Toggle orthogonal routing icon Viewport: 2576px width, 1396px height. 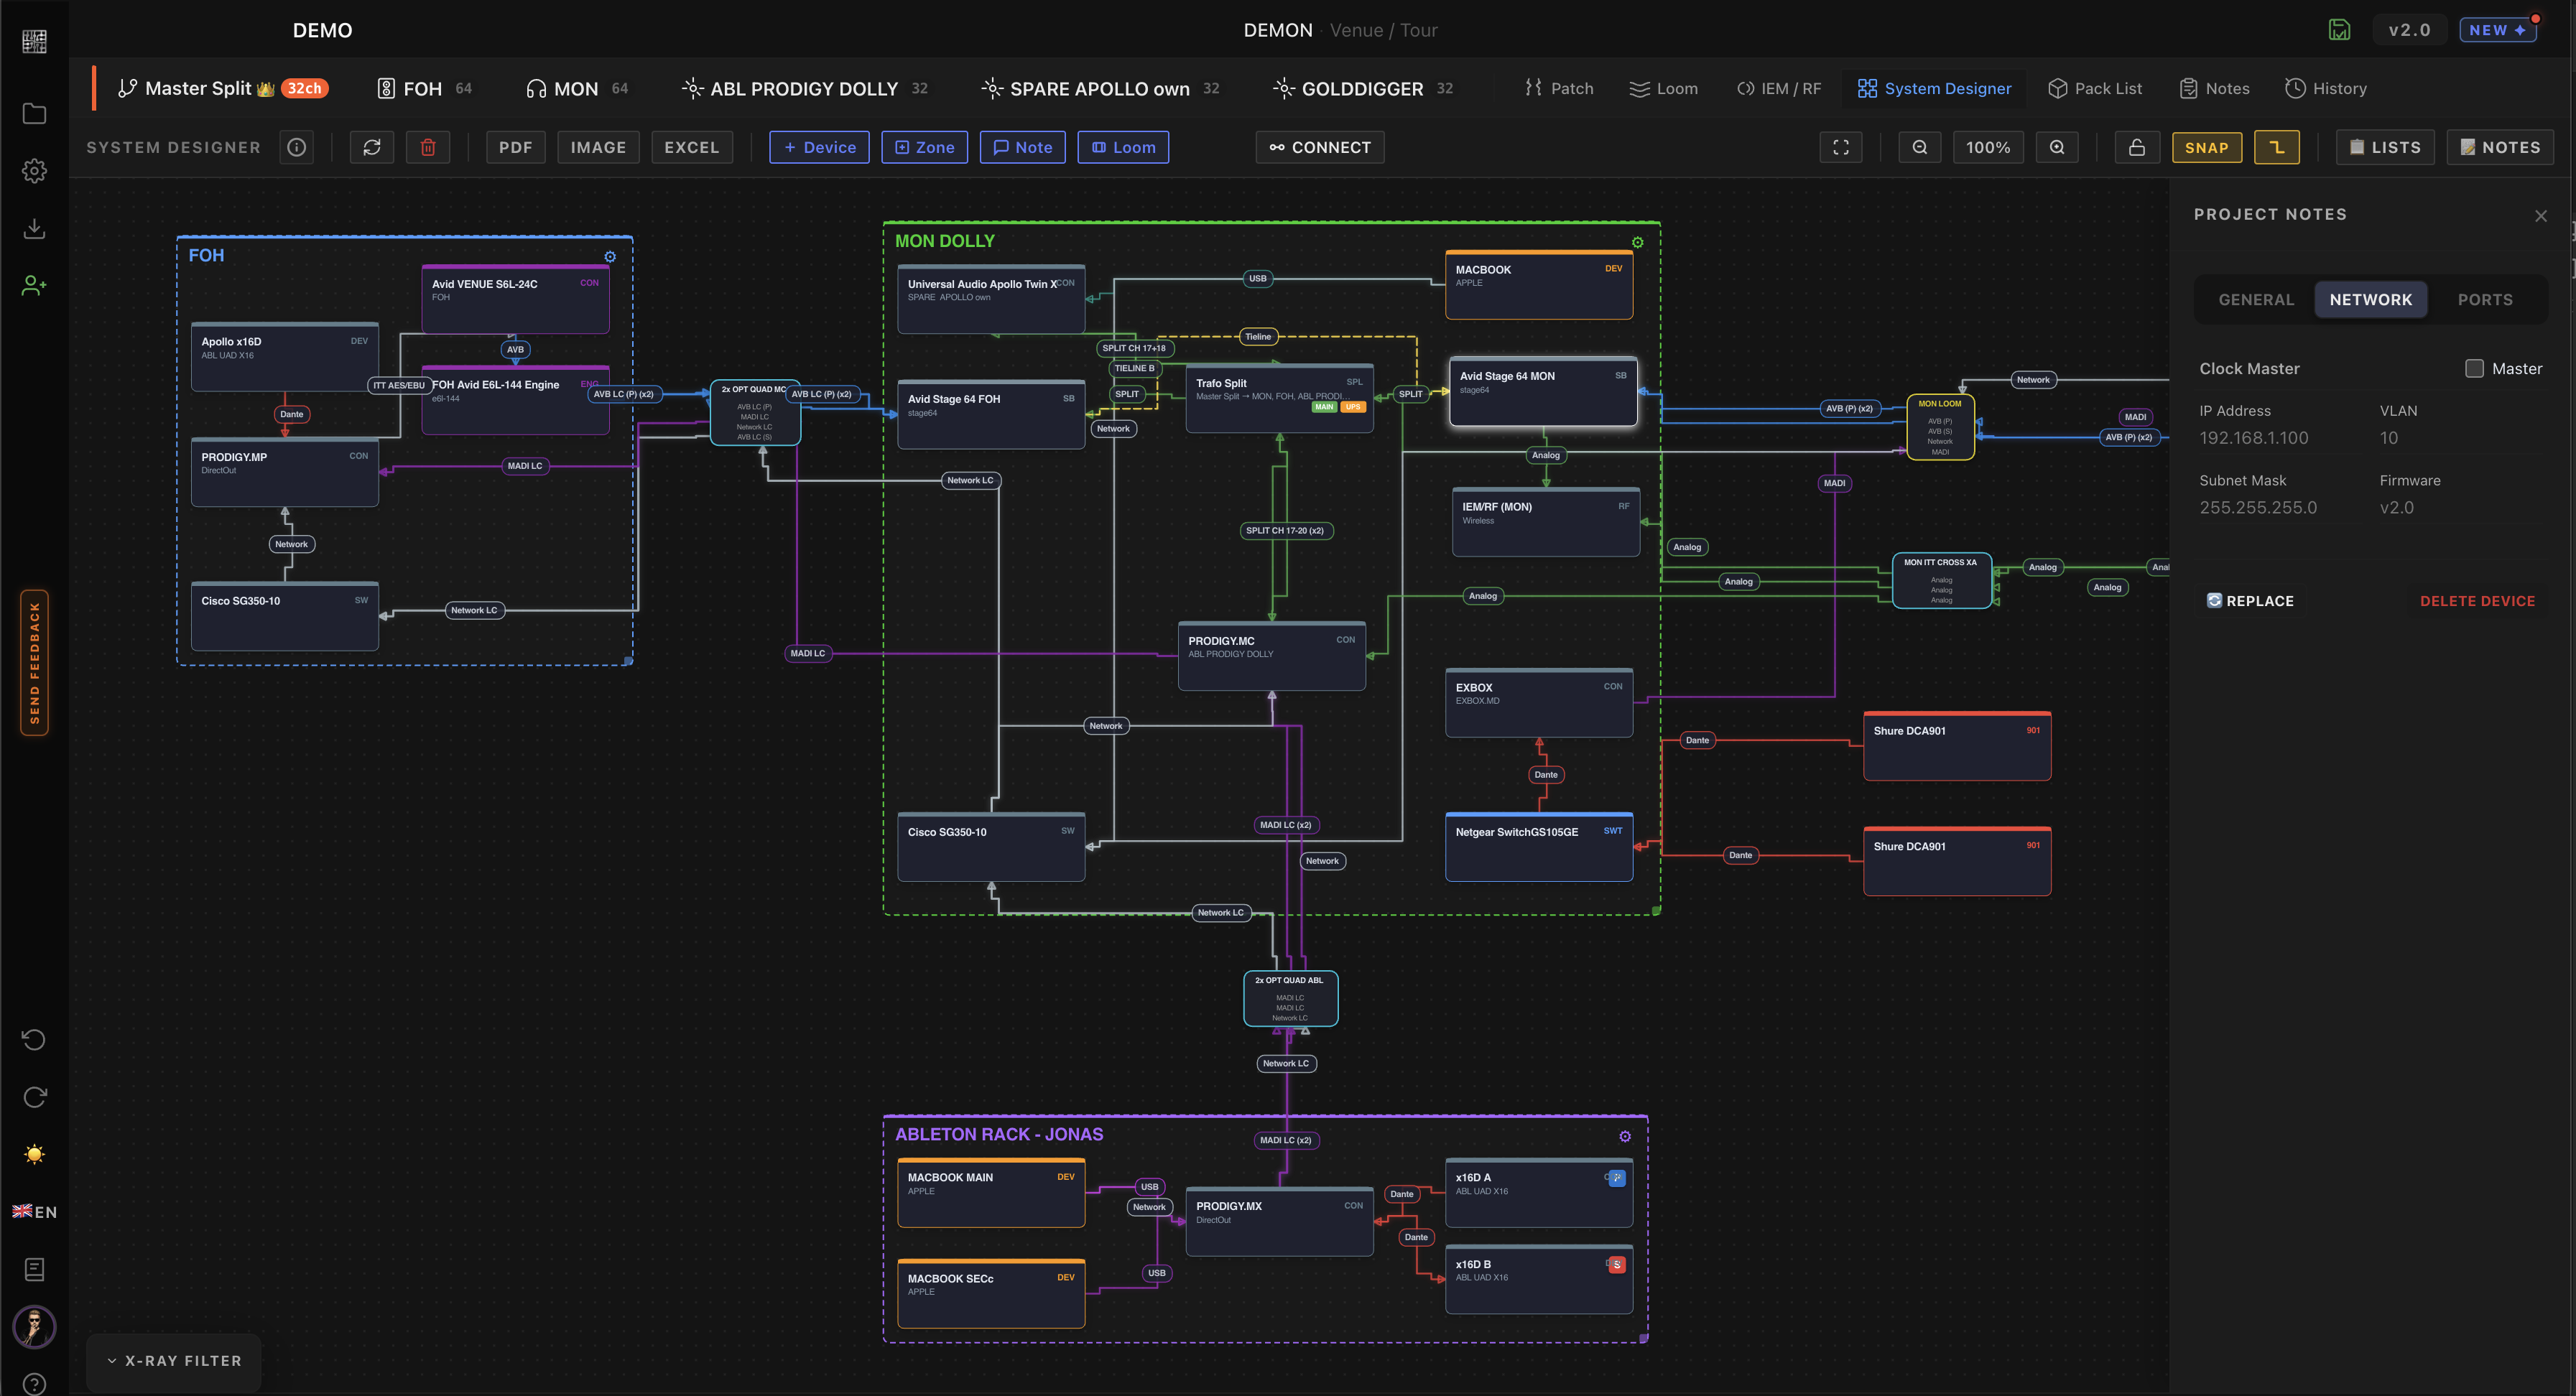pyautogui.click(x=2277, y=147)
